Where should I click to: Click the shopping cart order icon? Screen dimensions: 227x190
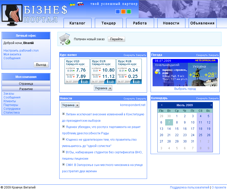click(65, 39)
